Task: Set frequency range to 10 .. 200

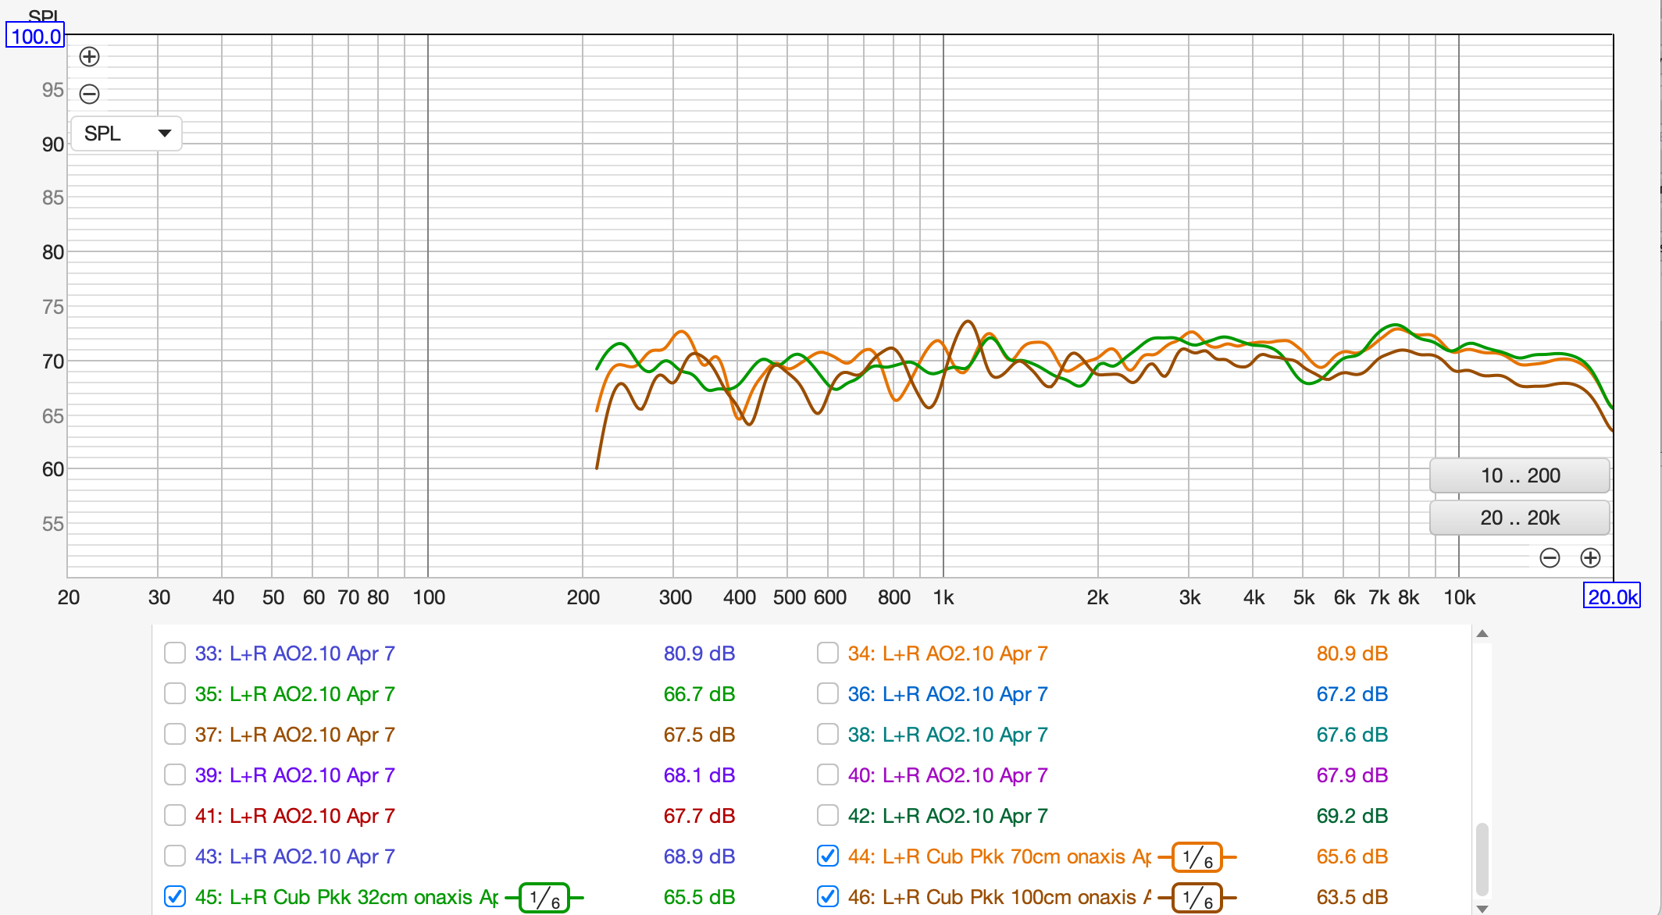Action: 1519,475
